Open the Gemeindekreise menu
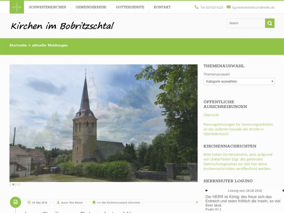Screen dimensions: 284x213 click(x=91, y=7)
